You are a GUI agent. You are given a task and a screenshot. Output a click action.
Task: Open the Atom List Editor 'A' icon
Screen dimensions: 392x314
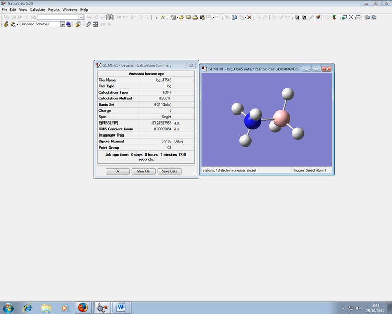pyautogui.click(x=297, y=17)
